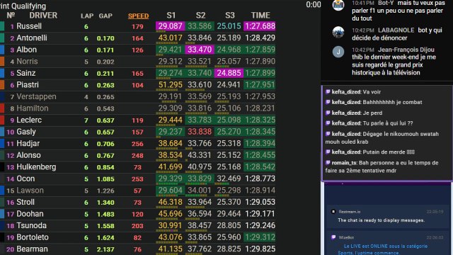This screenshot has height=255, width=453.
Task: Click the session clock showing 0:00
Action: click(314, 5)
